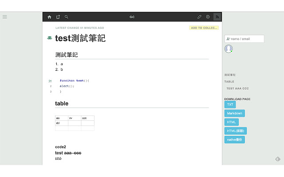This screenshot has height=177, width=284.
Task: Download the page as Markdown
Action: (235, 113)
